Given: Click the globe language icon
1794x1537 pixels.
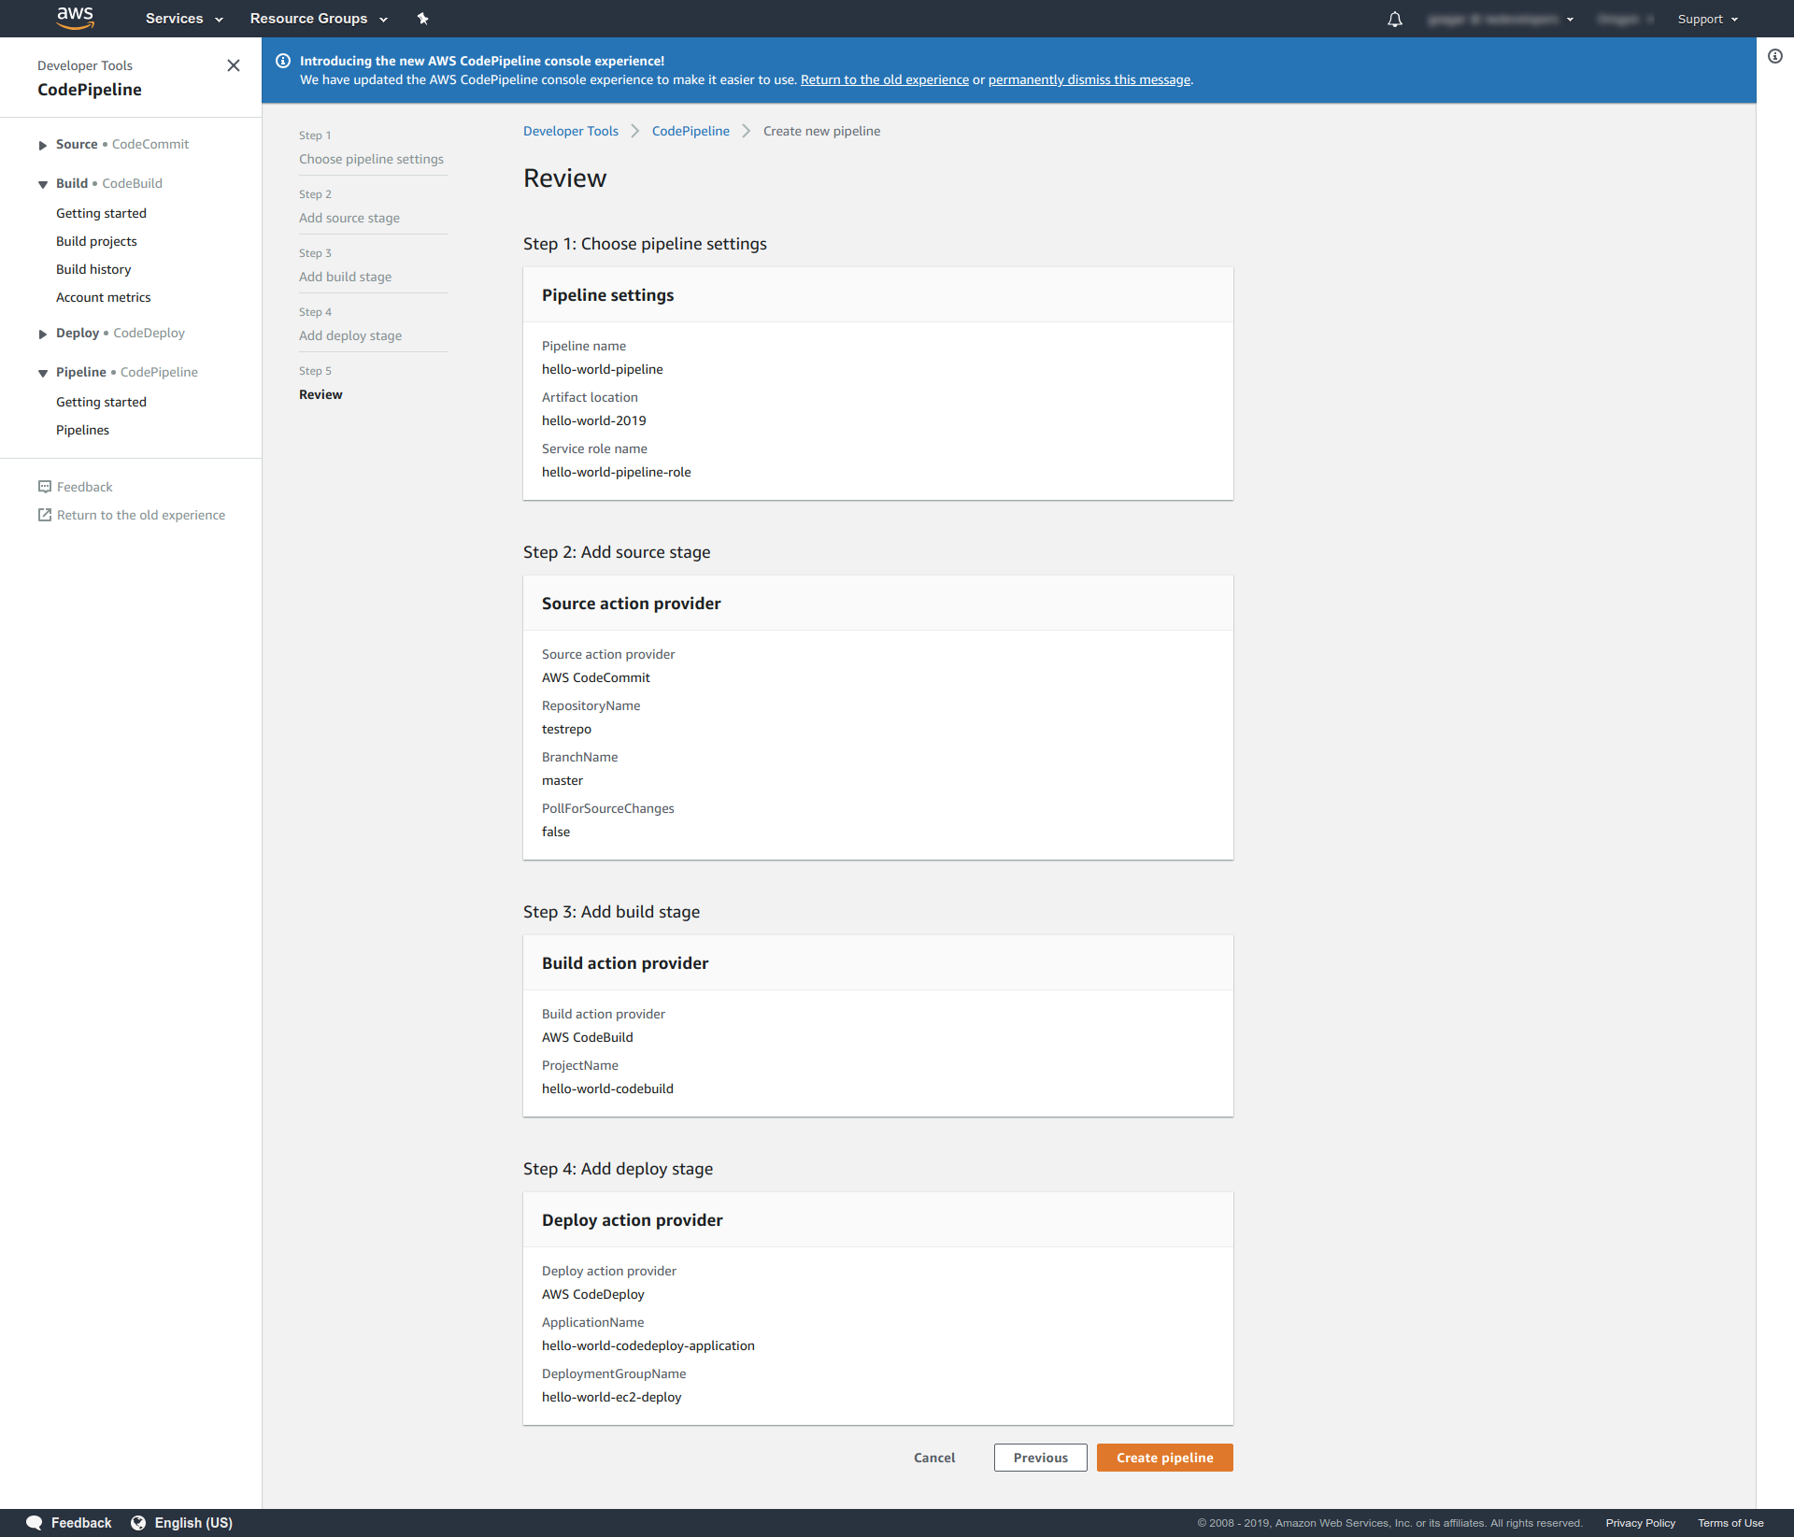Looking at the screenshot, I should point(138,1523).
